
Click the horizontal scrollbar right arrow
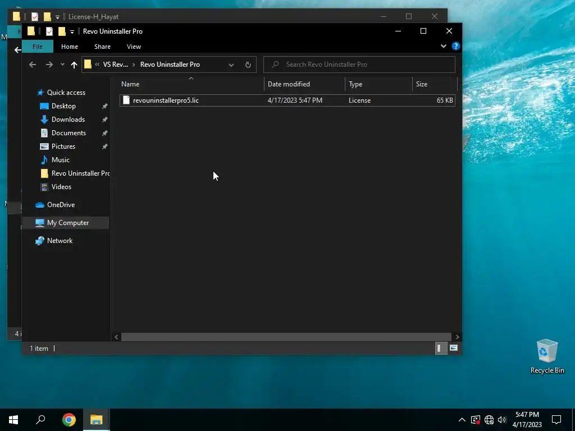tap(457, 337)
